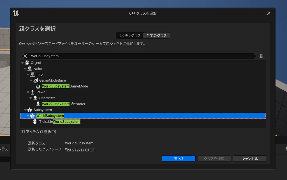Select the GameModeBase class row
This screenshot has width=287, height=180.
[143, 80]
